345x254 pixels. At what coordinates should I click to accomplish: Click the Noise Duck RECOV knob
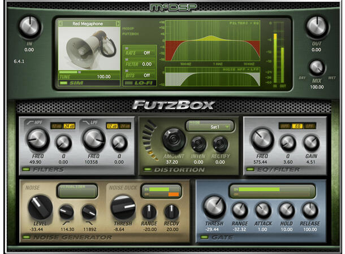(171, 212)
